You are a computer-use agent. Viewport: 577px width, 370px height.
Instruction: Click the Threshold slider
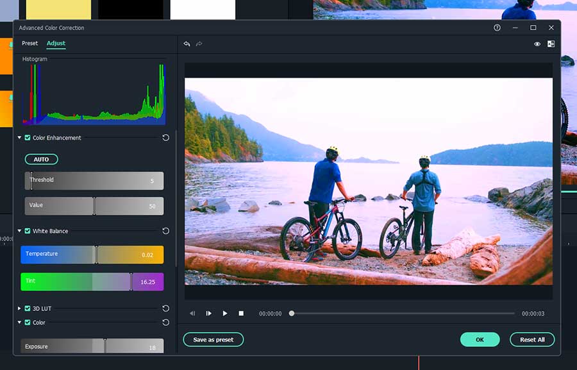(x=94, y=180)
